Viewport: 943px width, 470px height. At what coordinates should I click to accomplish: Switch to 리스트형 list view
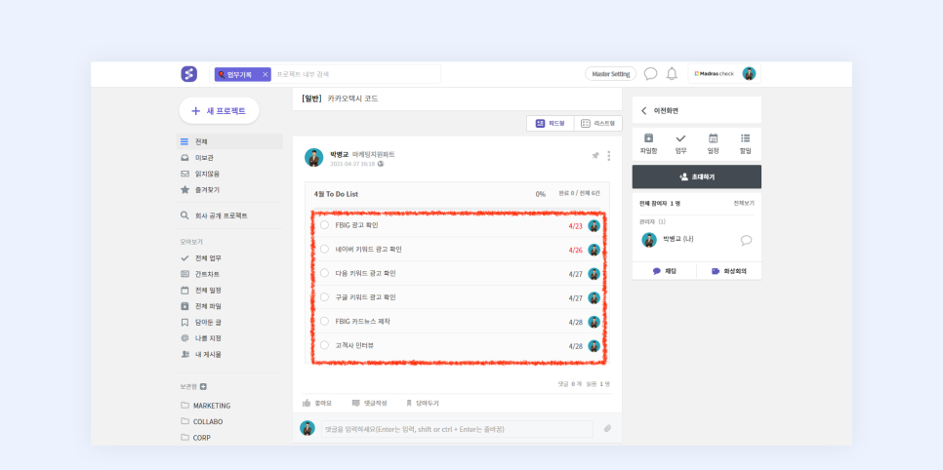point(597,124)
